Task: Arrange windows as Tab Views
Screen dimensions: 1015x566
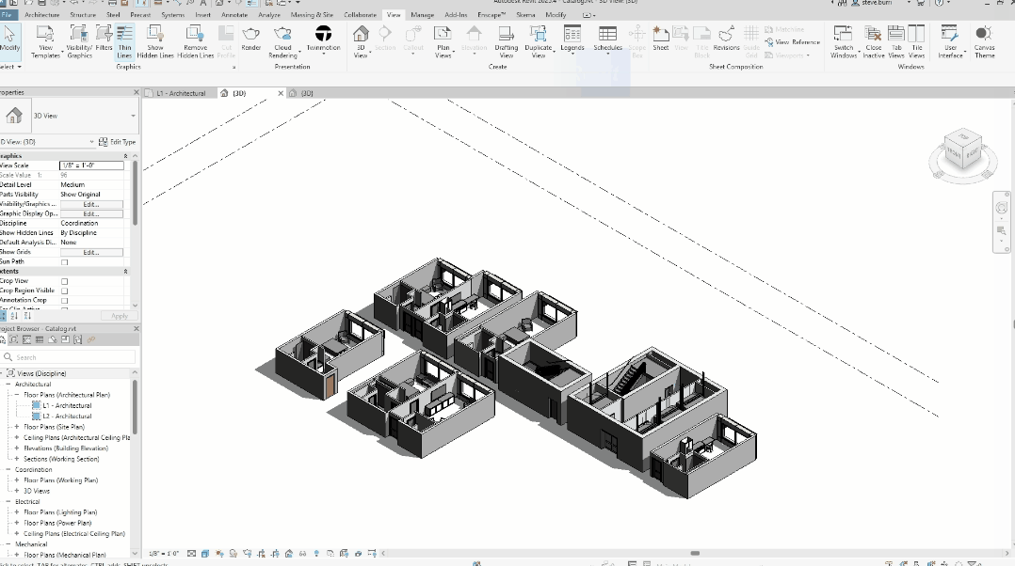Action: pyautogui.click(x=896, y=42)
